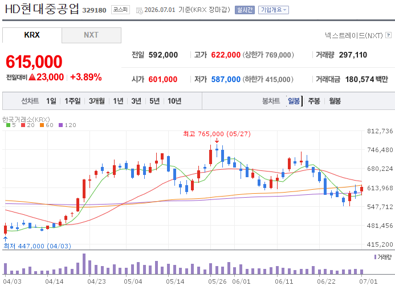Click the 07/01 date axis label
Image resolution: width=395 pixels, height=290 pixels.
[x=368, y=281]
